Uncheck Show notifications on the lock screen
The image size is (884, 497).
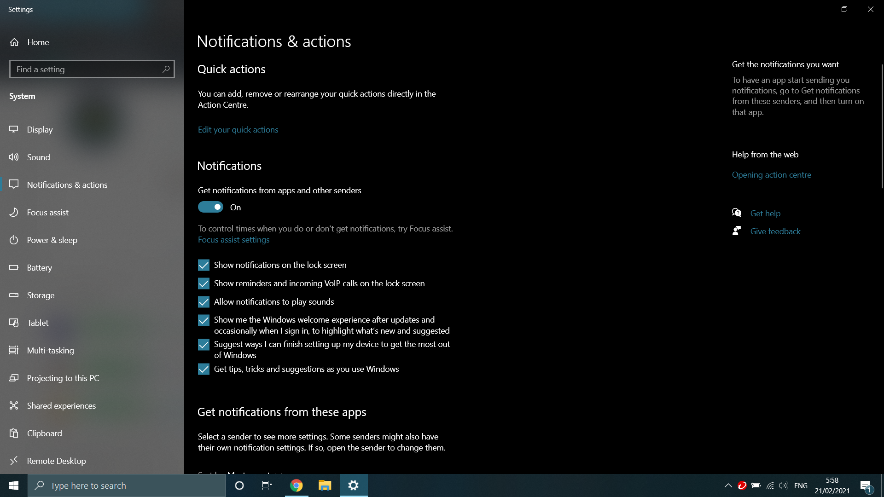(x=204, y=265)
